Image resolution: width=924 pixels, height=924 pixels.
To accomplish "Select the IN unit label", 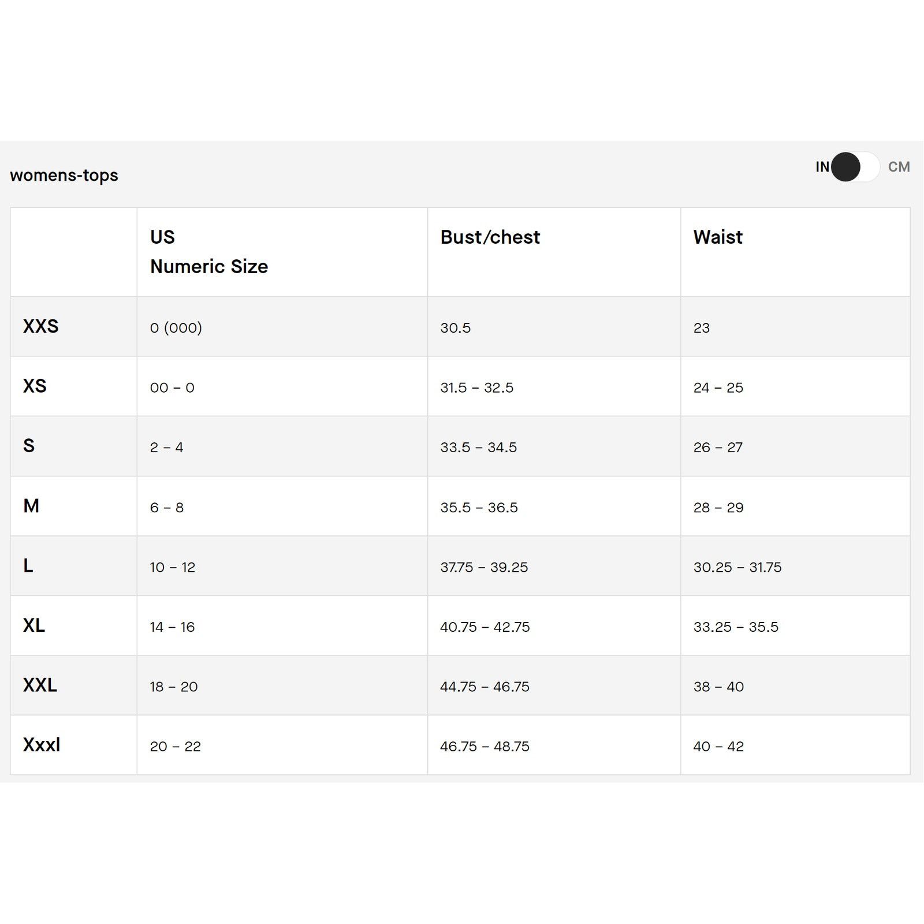I will coord(822,167).
